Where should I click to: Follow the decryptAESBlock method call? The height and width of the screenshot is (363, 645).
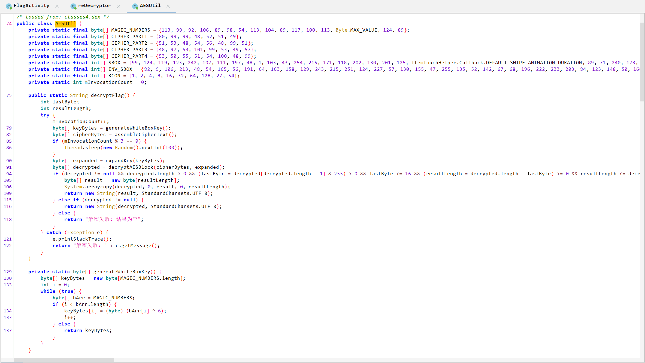tap(131, 167)
